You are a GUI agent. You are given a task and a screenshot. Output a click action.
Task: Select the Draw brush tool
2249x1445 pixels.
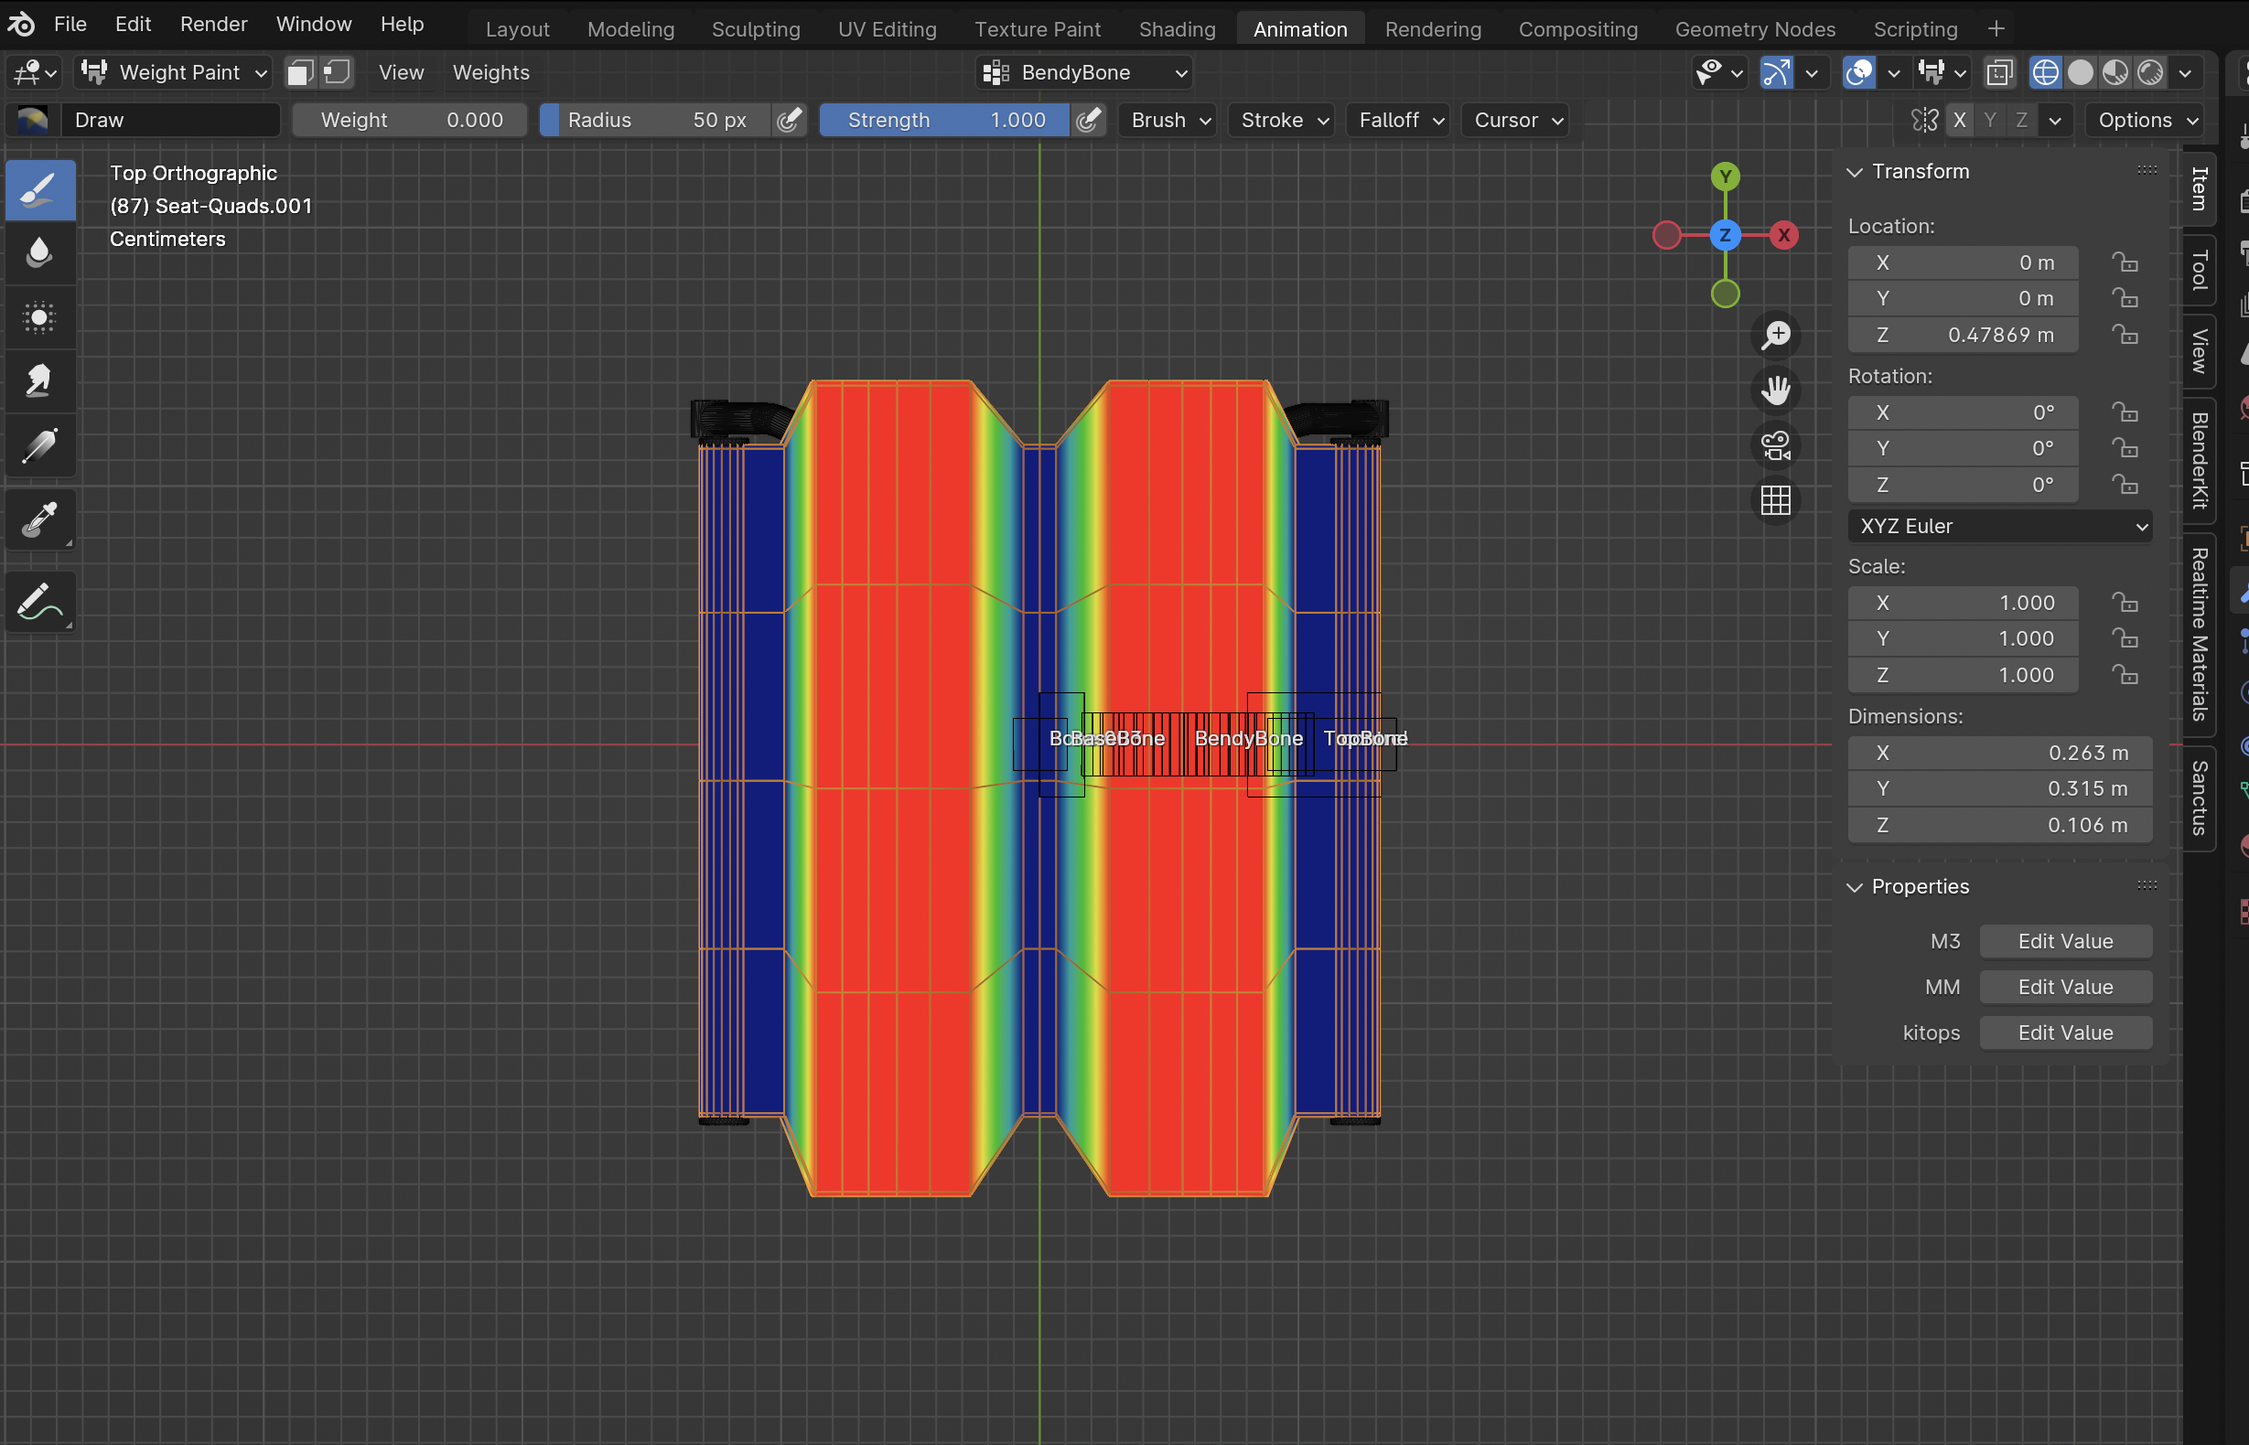40,190
